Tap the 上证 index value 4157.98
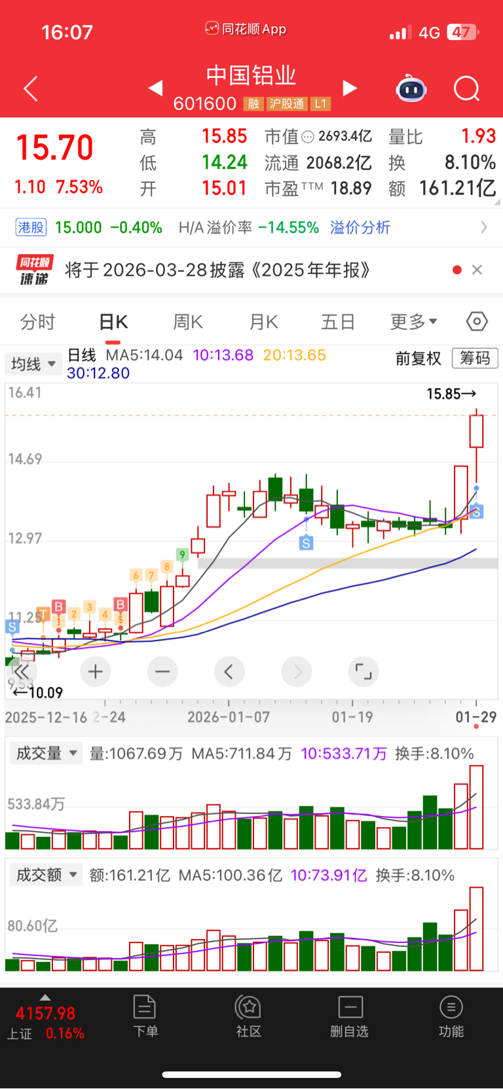Screen dimensions: 503x1089 click(x=45, y=1013)
